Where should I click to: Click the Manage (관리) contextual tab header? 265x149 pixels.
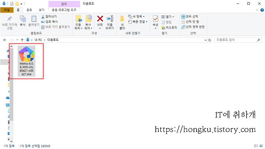coord(64,4)
